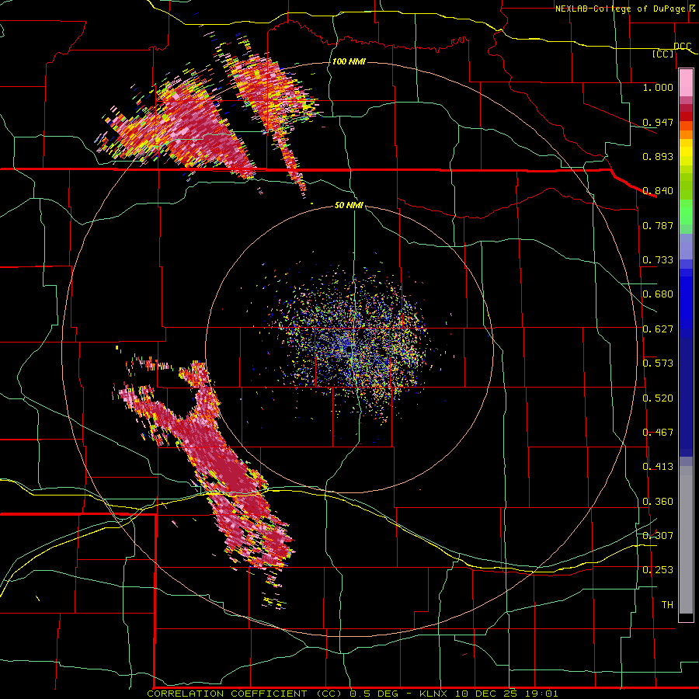Select the 0.627 scale value

tap(658, 329)
